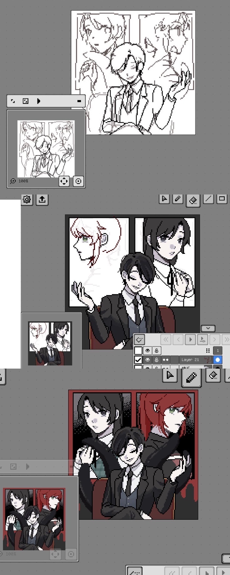
Task: Click the blue cel of Layer 21
Action: pyautogui.click(x=218, y=360)
